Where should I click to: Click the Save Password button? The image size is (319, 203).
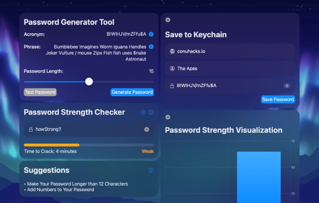(x=278, y=99)
